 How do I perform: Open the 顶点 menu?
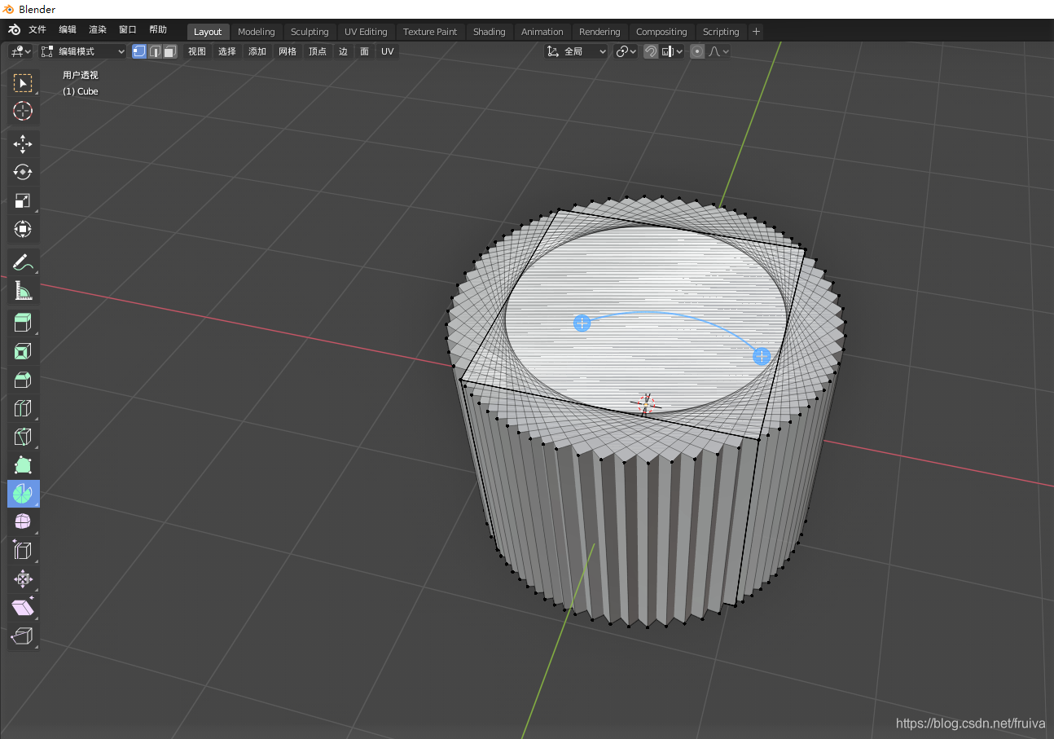(x=318, y=51)
